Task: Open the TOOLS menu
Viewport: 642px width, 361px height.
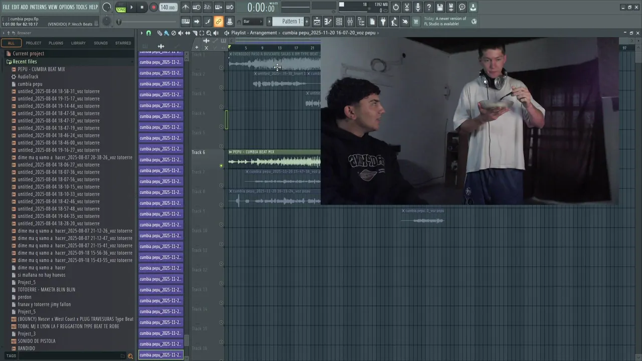Action: (x=82, y=7)
